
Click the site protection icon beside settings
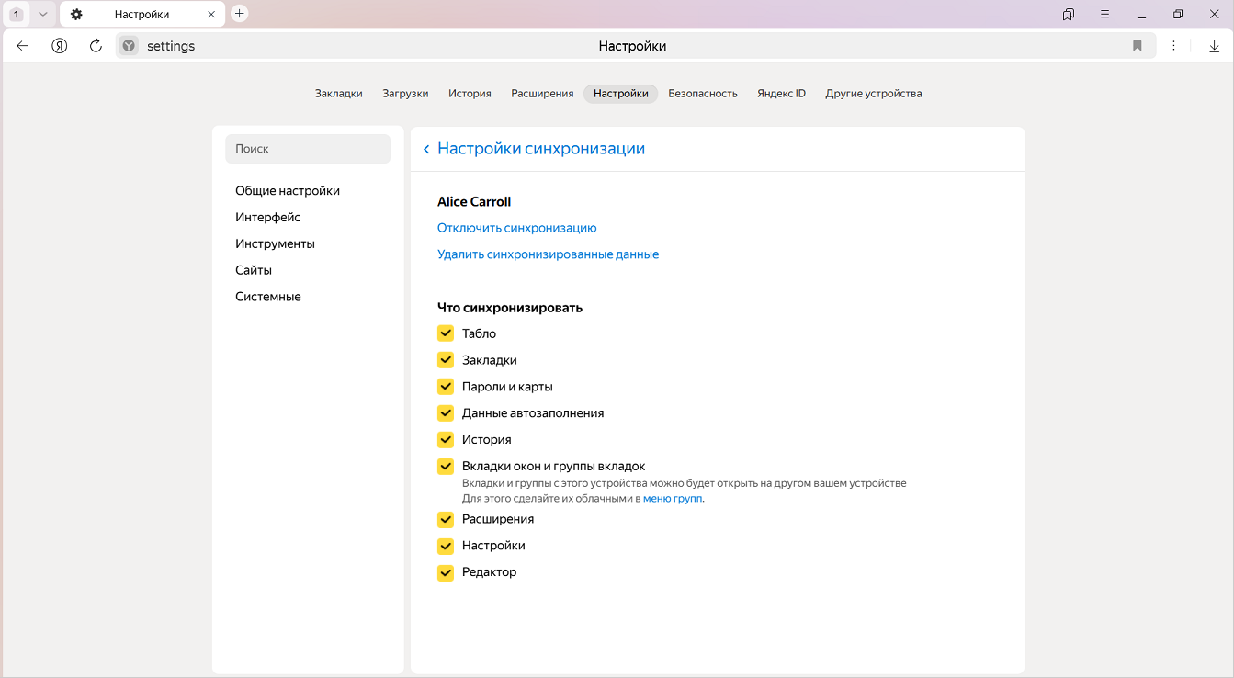pos(130,46)
